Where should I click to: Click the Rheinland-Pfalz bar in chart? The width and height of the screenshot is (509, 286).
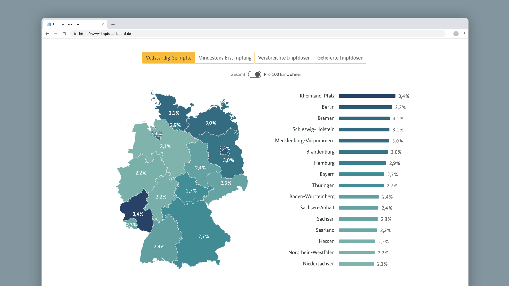[367, 96]
